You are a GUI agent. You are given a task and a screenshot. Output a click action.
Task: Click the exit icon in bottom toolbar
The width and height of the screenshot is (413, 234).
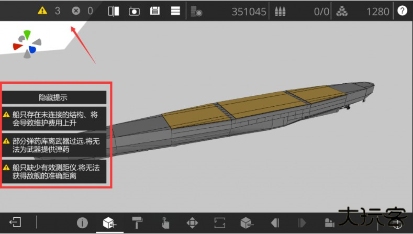coord(15,222)
